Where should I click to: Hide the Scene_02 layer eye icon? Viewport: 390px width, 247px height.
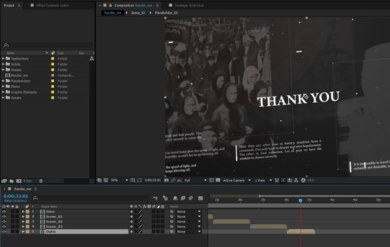coord(4,222)
